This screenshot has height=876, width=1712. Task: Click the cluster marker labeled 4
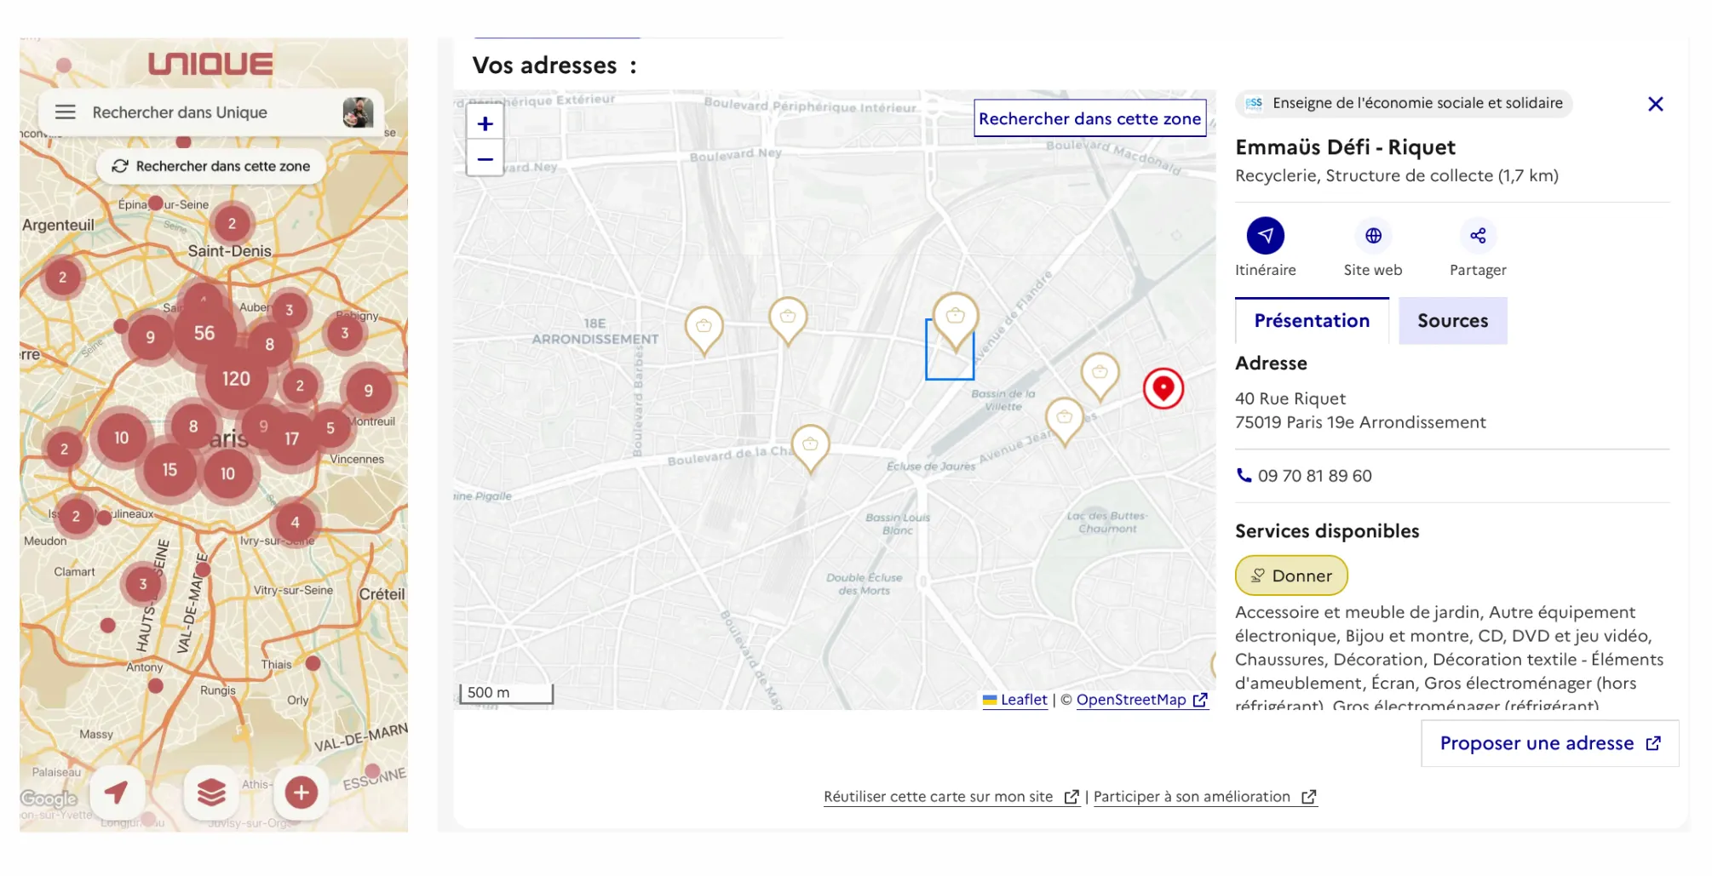tap(295, 523)
